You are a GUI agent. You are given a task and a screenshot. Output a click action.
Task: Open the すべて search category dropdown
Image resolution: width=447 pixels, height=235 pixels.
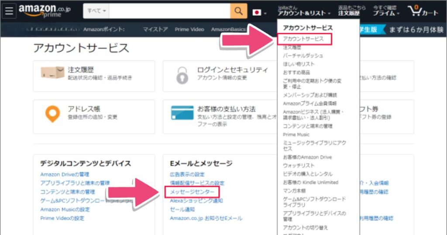(x=96, y=11)
